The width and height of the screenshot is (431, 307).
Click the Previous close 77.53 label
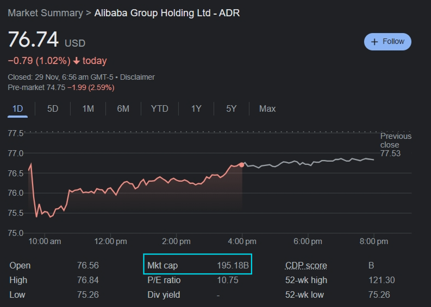tap(396, 145)
